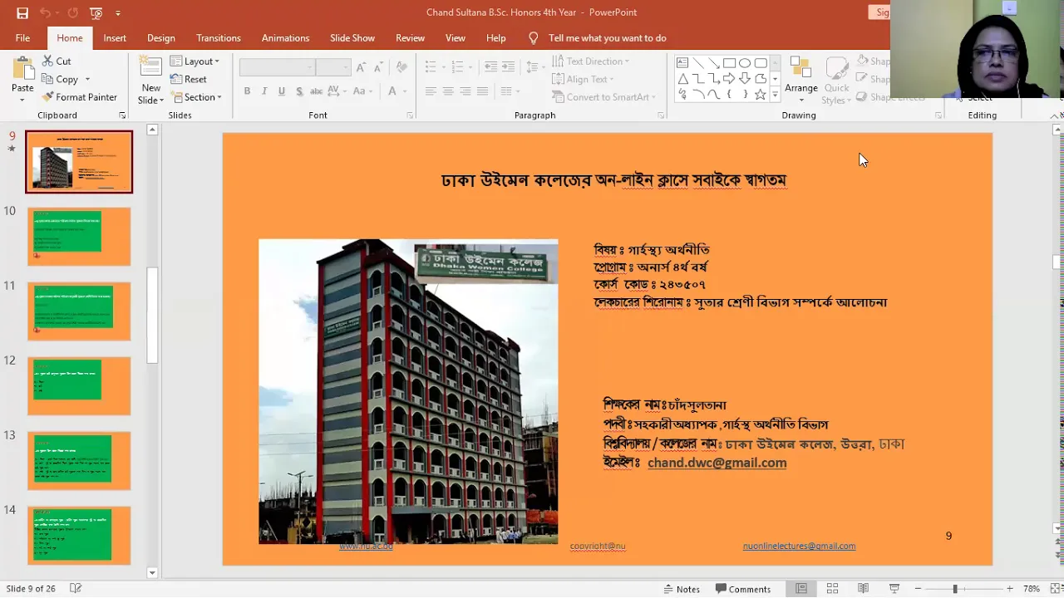
Task: Open the Section dropdown
Action: click(x=196, y=97)
